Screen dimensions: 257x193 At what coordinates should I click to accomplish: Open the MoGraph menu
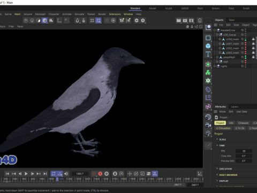[x=40, y=14]
